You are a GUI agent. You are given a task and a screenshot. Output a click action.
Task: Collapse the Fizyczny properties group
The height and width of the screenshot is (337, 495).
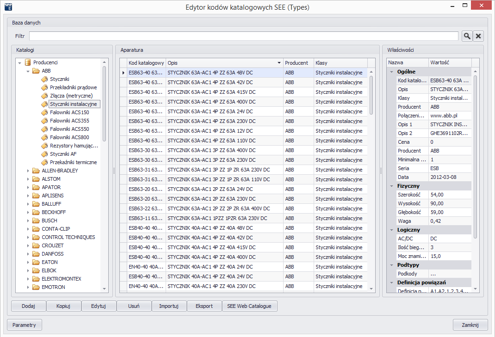(392, 186)
